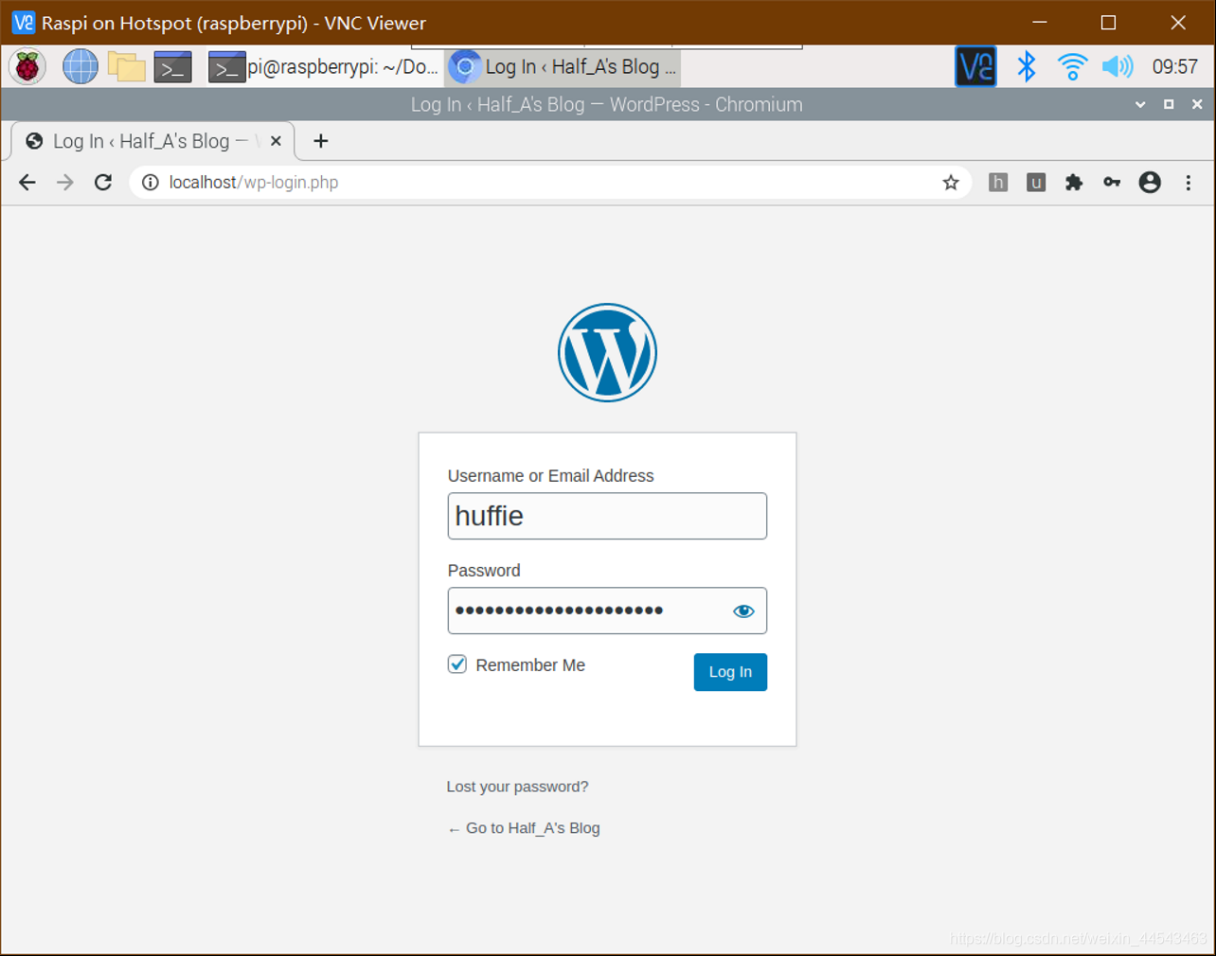1216x956 pixels.
Task: Click the Log In button
Action: 730,672
